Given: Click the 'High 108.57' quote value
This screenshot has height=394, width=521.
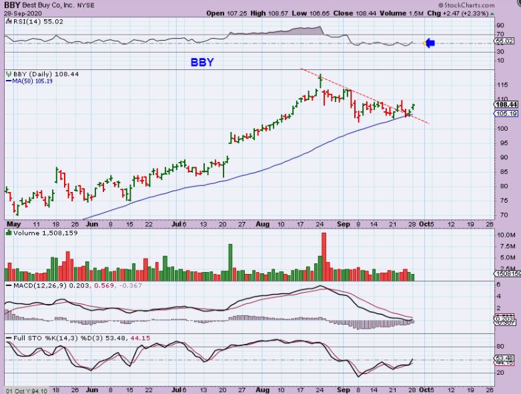Looking at the screenshot, I should tap(269, 13).
